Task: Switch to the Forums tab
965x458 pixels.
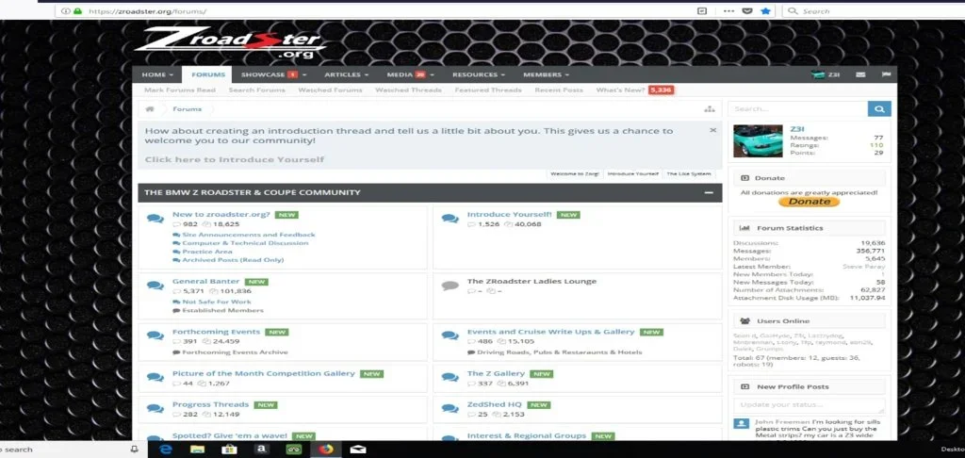Action: pos(208,74)
